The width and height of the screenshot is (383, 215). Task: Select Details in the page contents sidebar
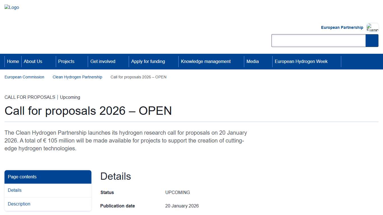pos(15,190)
